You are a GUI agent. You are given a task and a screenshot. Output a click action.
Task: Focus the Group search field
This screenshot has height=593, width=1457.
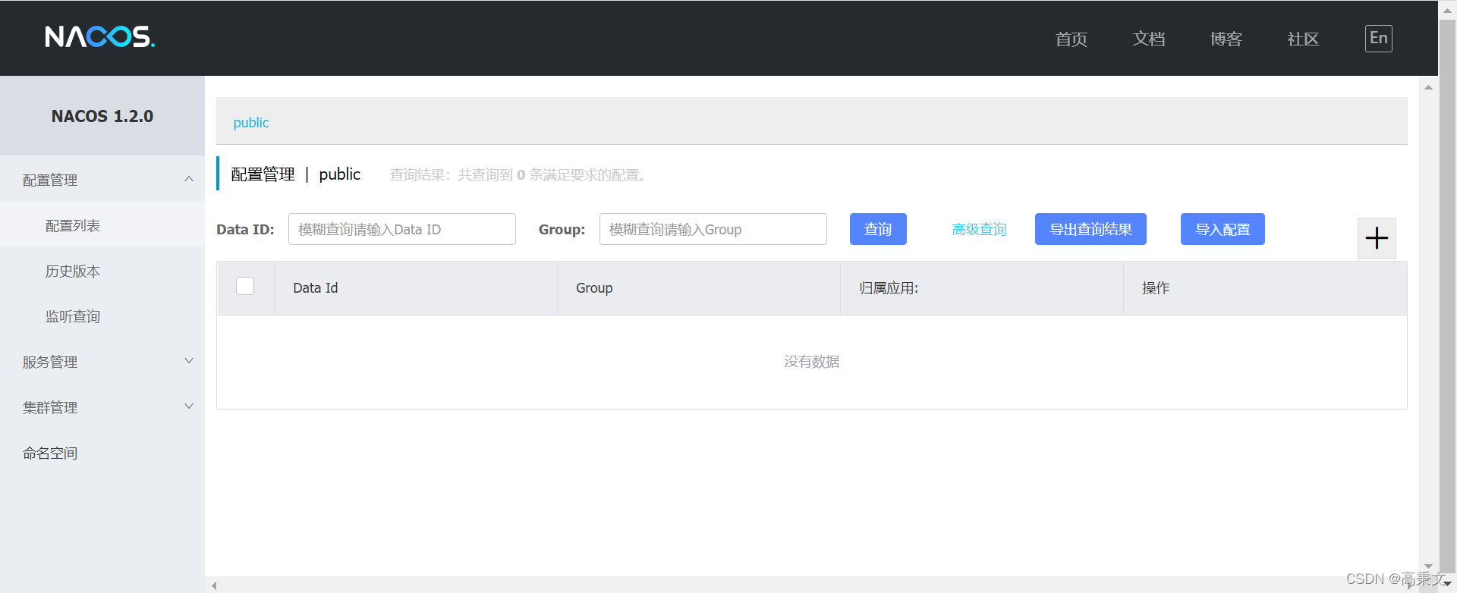pyautogui.click(x=713, y=229)
